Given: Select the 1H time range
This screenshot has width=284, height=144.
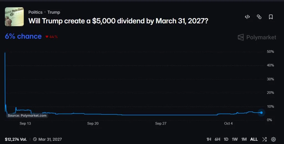Looking at the screenshot, I should [x=209, y=139].
